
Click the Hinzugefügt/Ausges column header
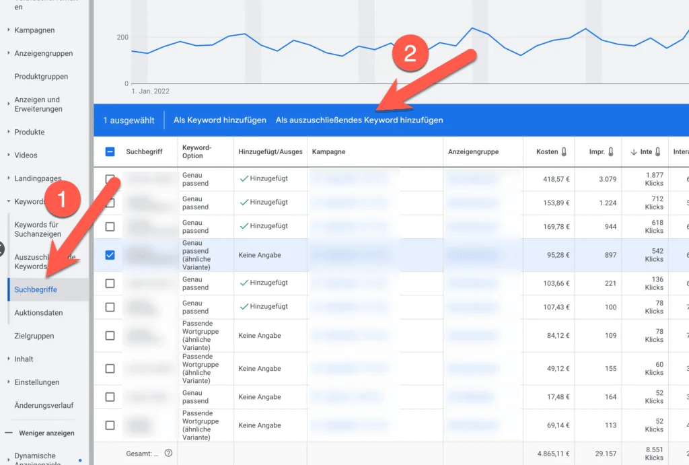pyautogui.click(x=270, y=151)
